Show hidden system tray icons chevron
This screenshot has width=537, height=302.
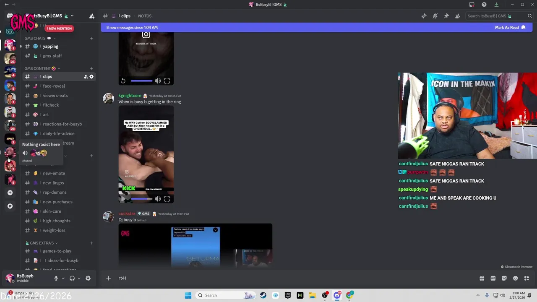[478, 295]
